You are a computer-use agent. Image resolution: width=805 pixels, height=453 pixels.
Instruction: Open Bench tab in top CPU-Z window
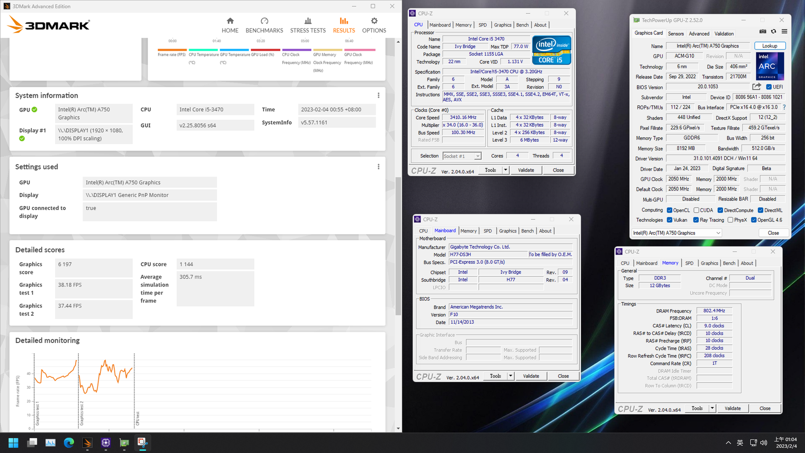point(522,25)
